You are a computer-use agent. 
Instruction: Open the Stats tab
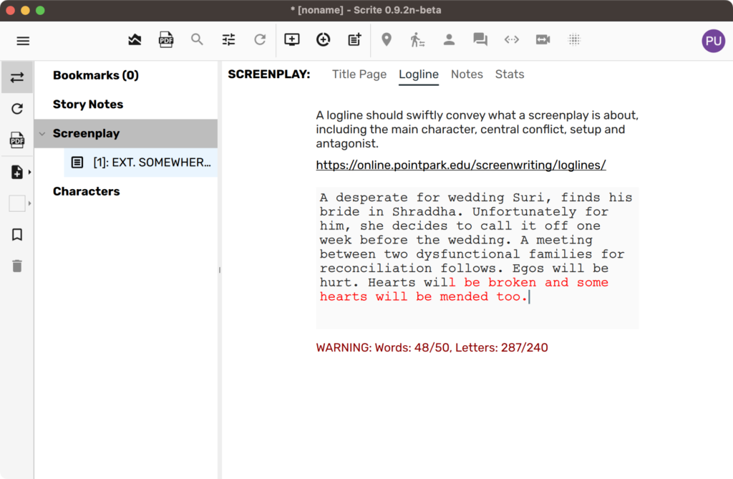510,74
